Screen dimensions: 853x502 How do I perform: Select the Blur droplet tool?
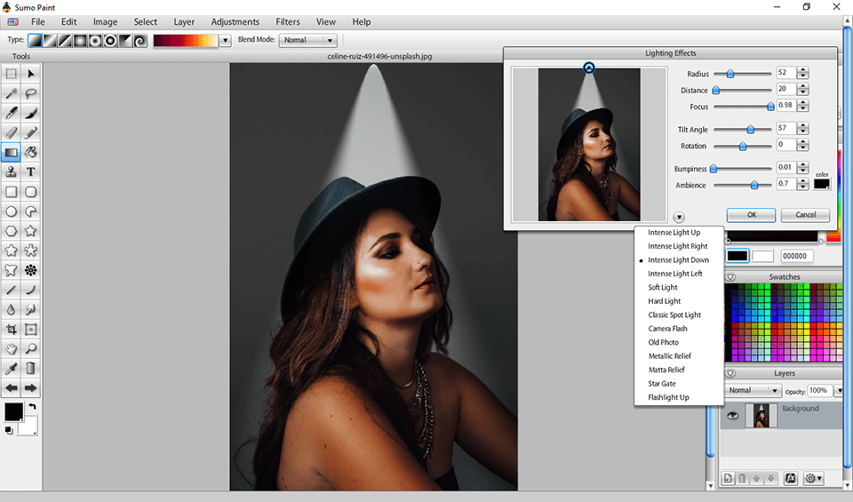[x=11, y=309]
